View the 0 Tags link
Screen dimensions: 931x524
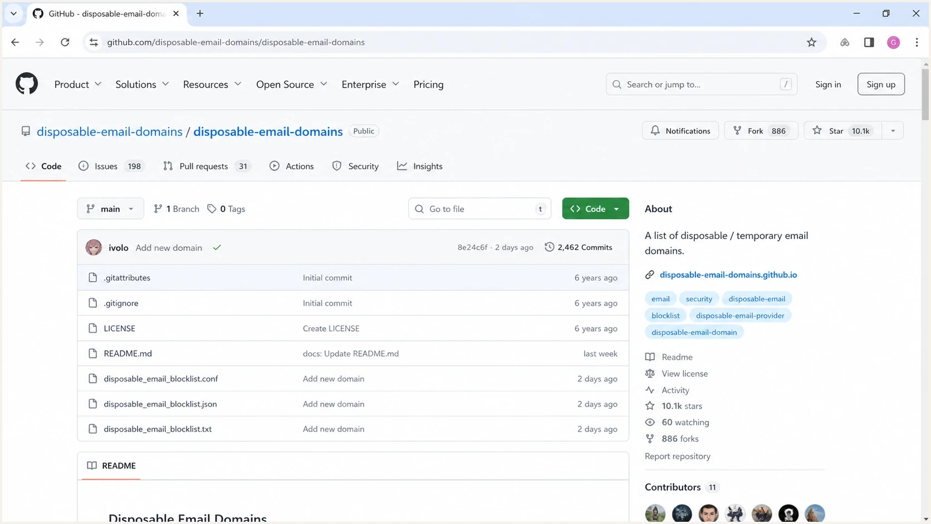pyautogui.click(x=226, y=209)
